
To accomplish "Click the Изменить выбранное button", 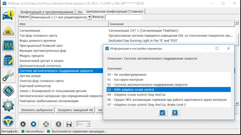I will 37,110.
